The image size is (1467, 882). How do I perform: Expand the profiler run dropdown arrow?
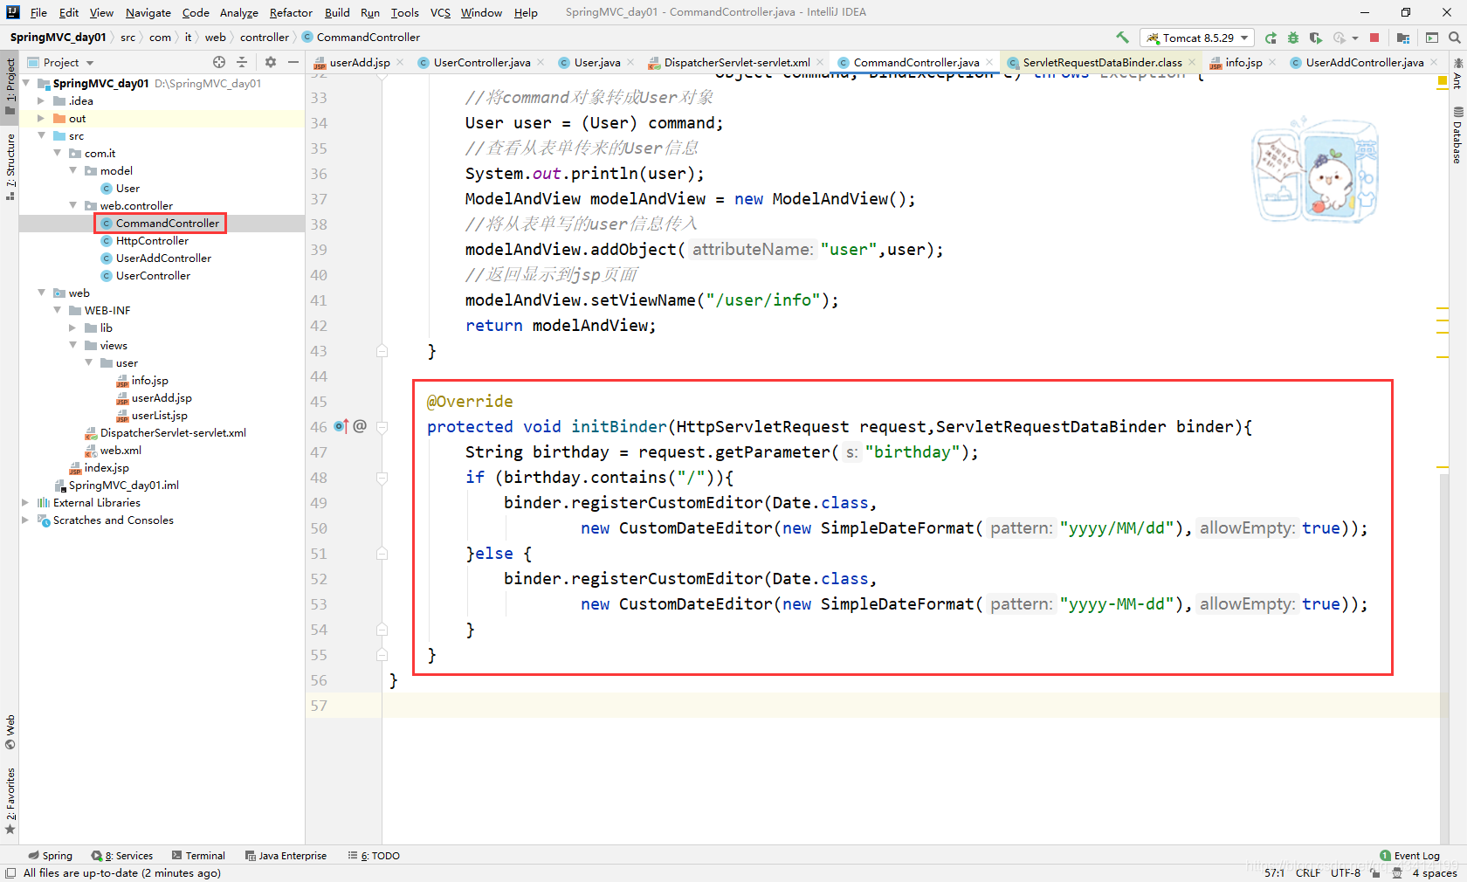(x=1355, y=38)
